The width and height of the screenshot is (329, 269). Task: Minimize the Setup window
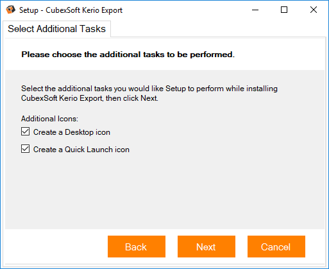(x=255, y=10)
